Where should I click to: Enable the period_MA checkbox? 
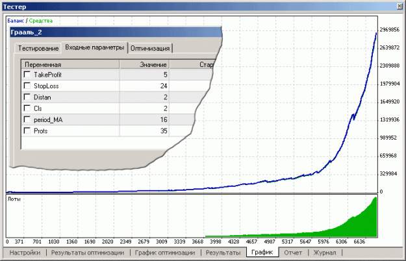pyautogui.click(x=27, y=119)
